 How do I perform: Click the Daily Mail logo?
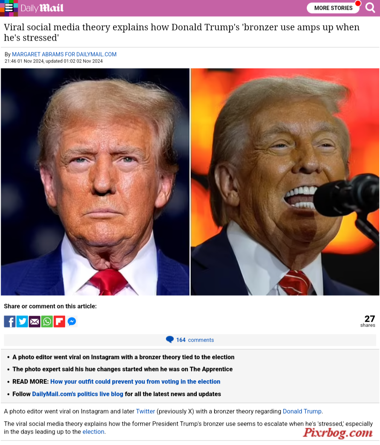point(42,8)
